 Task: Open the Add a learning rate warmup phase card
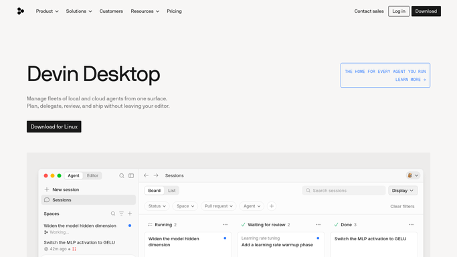pyautogui.click(x=281, y=244)
